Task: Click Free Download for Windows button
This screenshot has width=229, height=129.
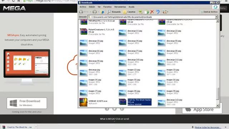Action: (x=27, y=103)
